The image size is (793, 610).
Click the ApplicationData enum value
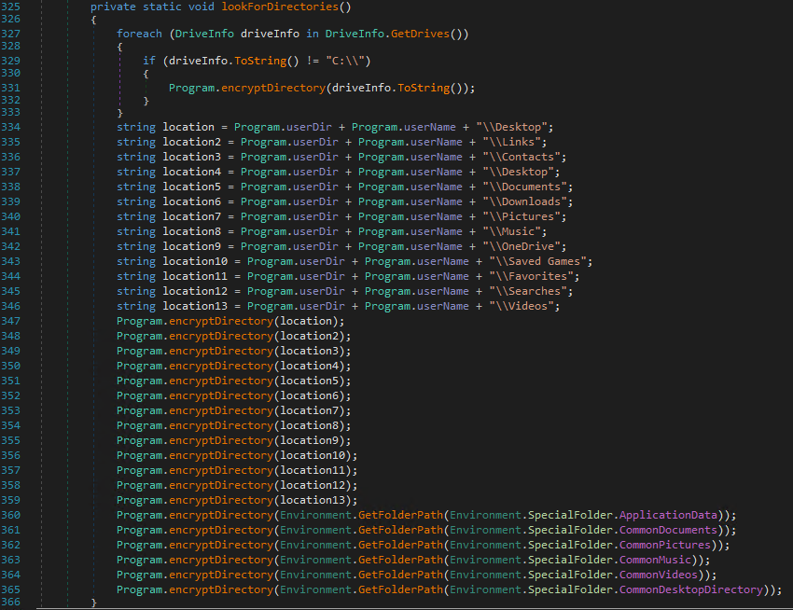click(668, 515)
